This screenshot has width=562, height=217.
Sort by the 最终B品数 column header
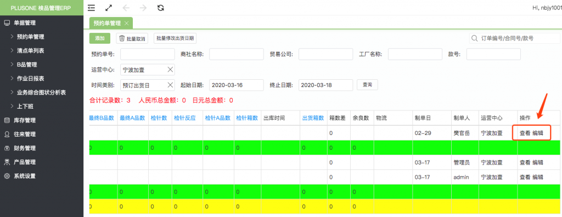[x=102, y=118]
